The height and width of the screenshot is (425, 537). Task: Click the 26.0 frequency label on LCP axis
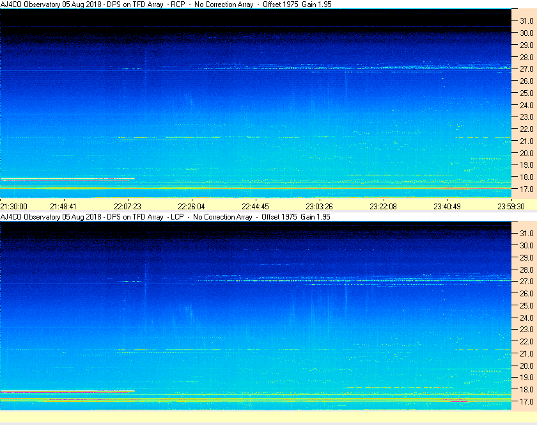tap(527, 293)
